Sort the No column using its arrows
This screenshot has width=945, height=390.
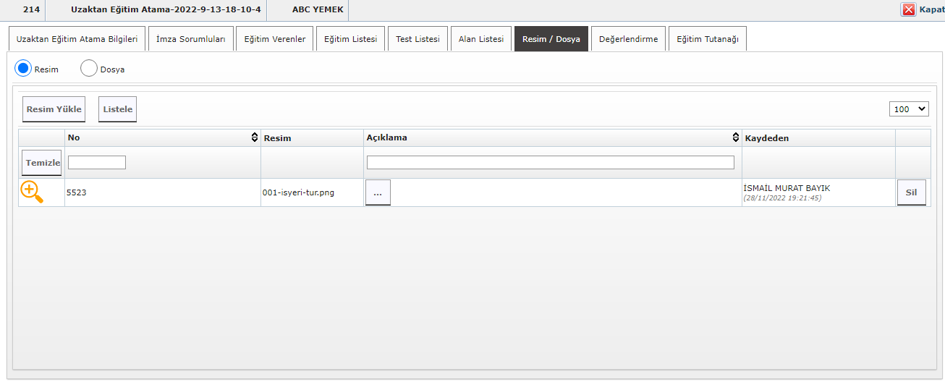[254, 137]
